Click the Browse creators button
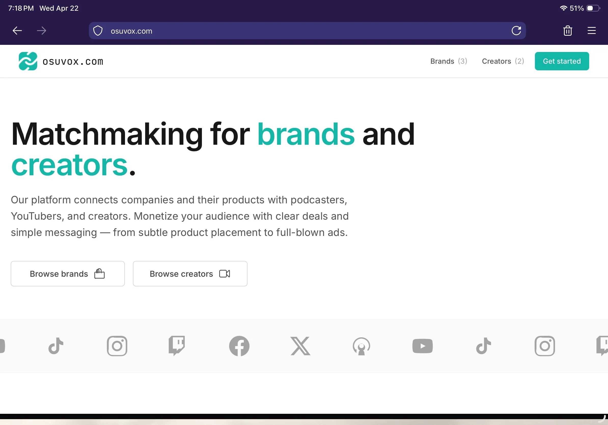Screen dimensions: 608x425 190,274
